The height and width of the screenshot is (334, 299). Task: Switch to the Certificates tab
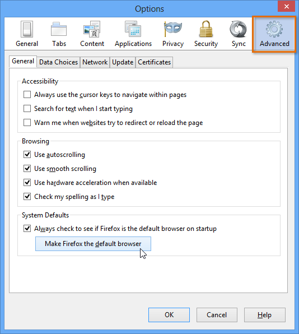point(155,62)
